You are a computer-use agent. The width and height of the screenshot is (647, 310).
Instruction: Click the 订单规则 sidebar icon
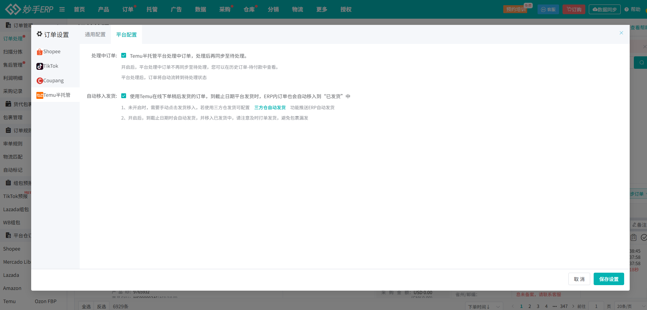tap(8, 130)
